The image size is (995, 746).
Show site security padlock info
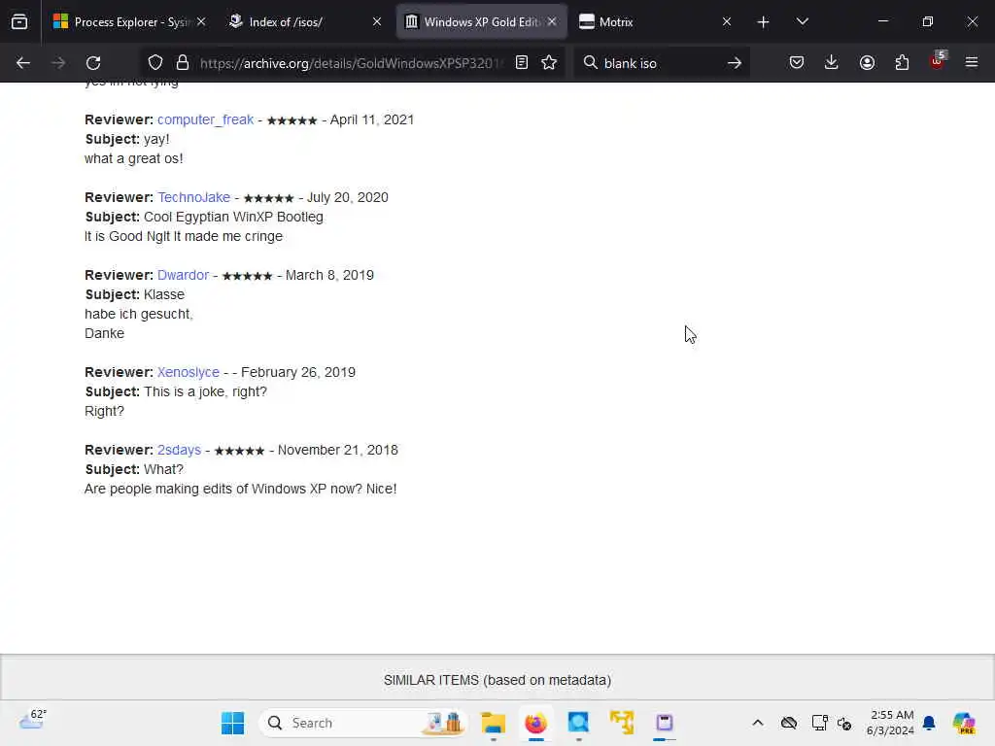[183, 63]
